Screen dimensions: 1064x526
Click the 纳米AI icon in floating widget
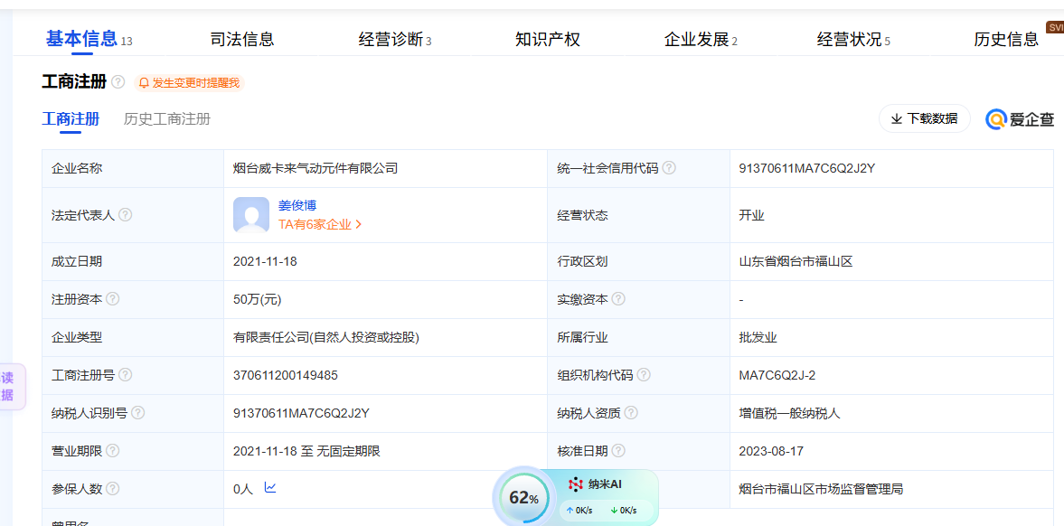click(576, 484)
